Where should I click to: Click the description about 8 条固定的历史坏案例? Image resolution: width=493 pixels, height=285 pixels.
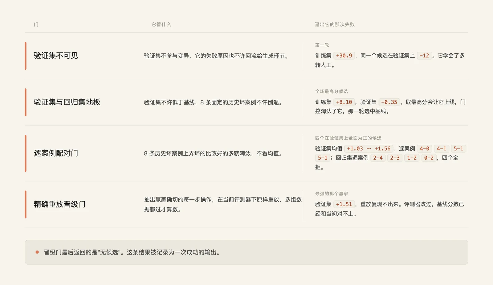[214, 102]
